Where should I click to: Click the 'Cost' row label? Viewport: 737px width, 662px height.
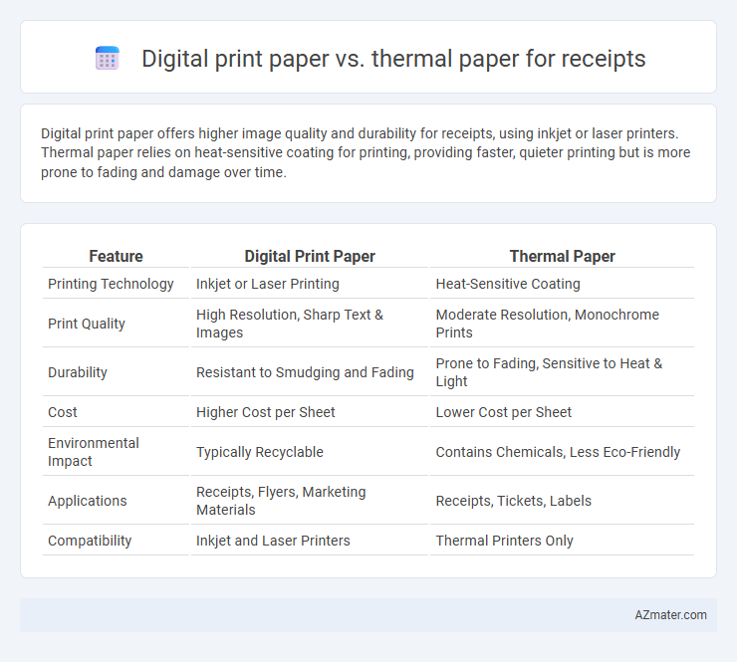click(x=63, y=412)
